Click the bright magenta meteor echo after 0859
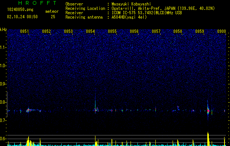 click(x=208, y=110)
